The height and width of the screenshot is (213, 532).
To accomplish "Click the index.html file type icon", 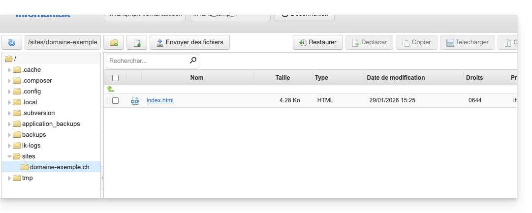I will 135,101.
